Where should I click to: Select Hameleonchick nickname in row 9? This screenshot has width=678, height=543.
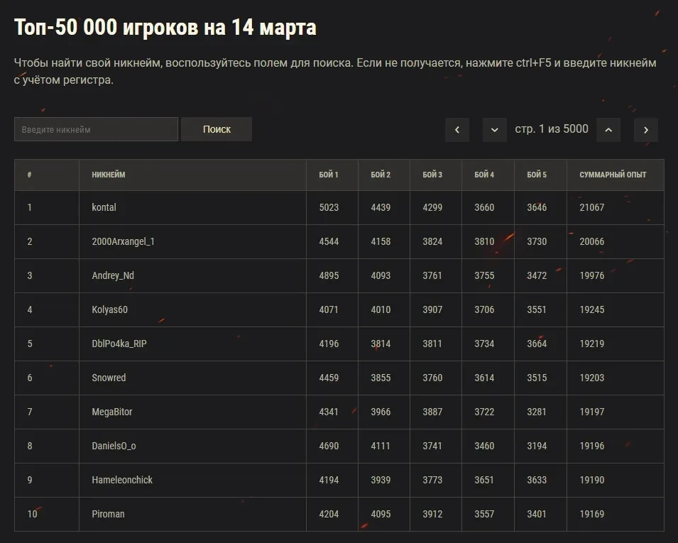click(x=122, y=480)
